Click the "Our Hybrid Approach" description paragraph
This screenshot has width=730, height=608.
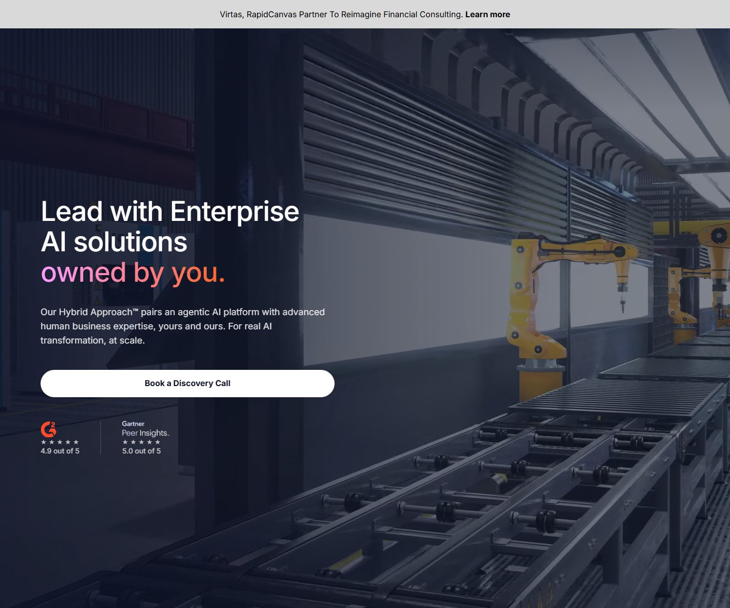pyautogui.click(x=182, y=326)
